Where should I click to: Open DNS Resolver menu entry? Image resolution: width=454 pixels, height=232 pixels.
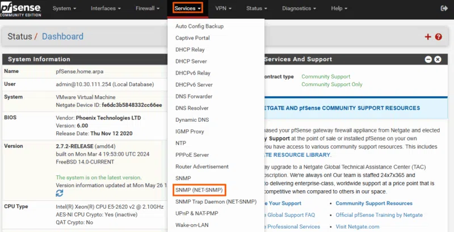192,108
